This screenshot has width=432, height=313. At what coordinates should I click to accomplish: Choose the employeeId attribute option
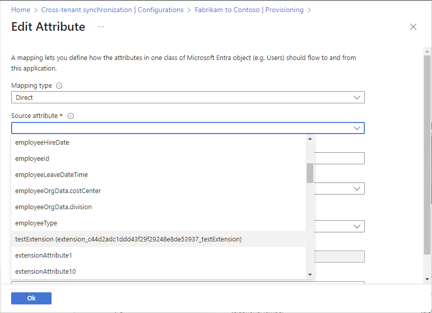tap(32, 159)
